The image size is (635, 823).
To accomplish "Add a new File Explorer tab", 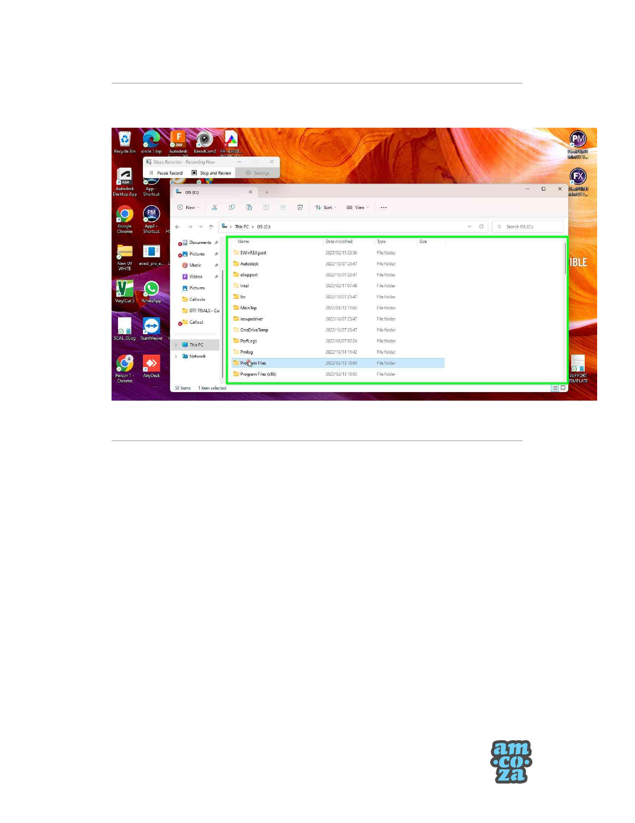I will click(x=267, y=193).
